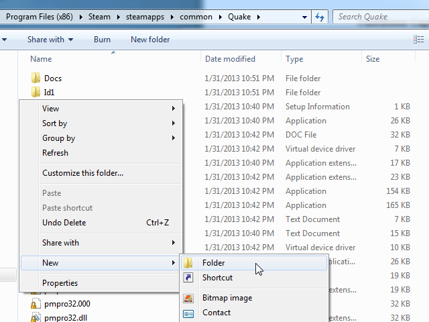This screenshot has width=429, height=322.
Task: Click the Bitmap image icon
Action: pyautogui.click(x=189, y=298)
